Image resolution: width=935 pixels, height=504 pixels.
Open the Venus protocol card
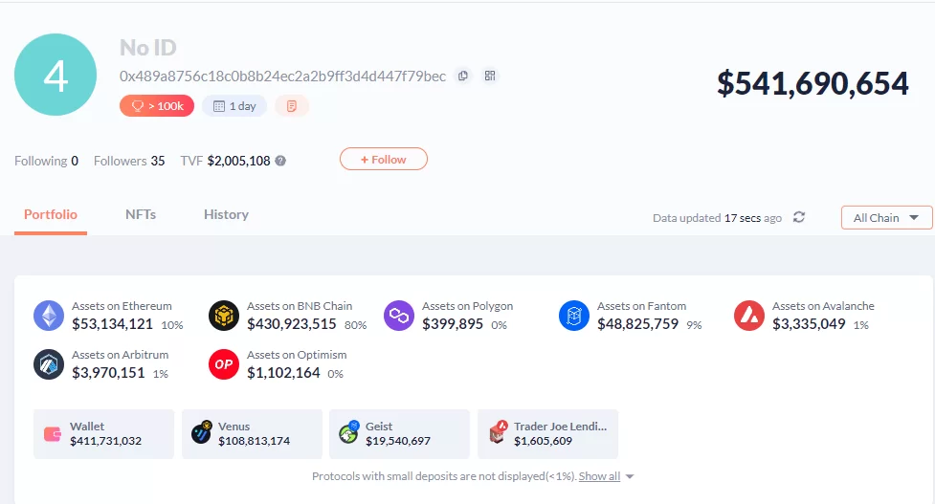pos(252,434)
